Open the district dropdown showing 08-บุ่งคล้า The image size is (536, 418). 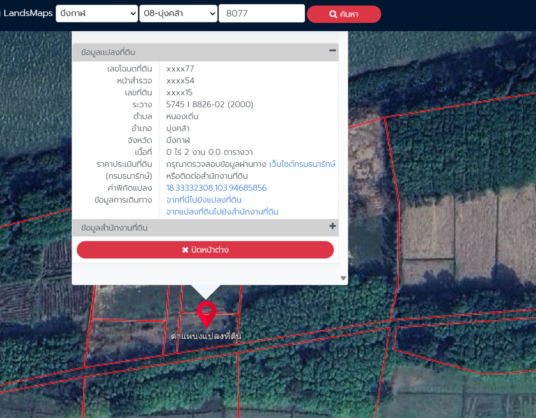point(178,14)
